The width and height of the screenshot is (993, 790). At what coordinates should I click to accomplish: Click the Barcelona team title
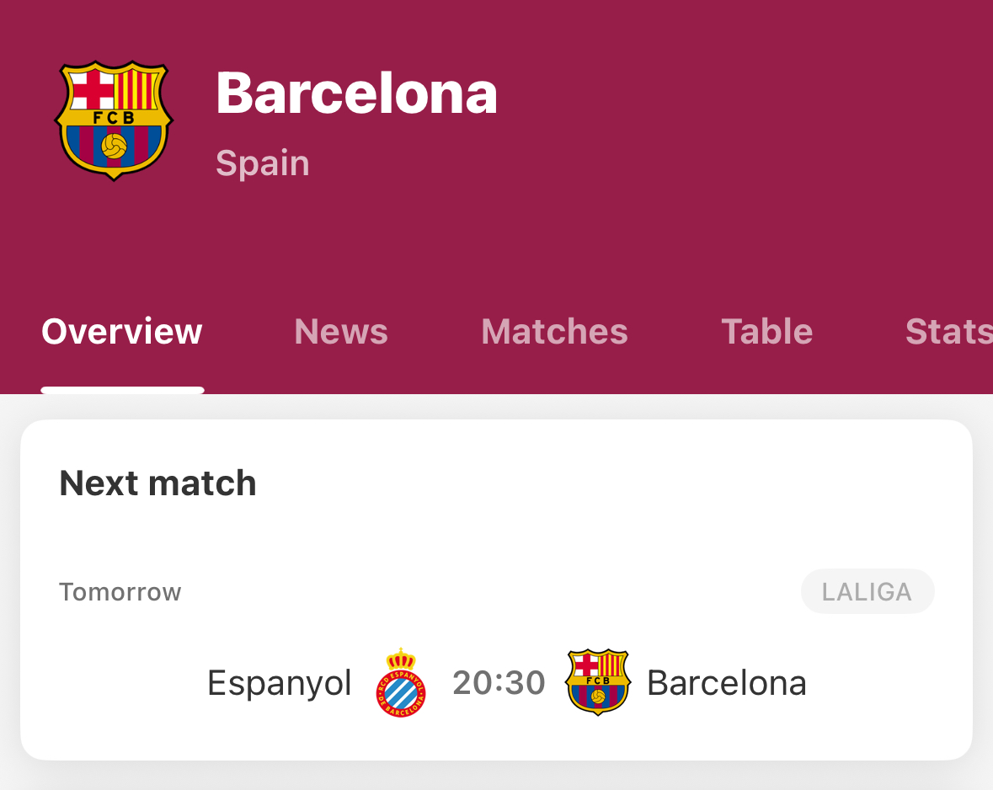[356, 93]
